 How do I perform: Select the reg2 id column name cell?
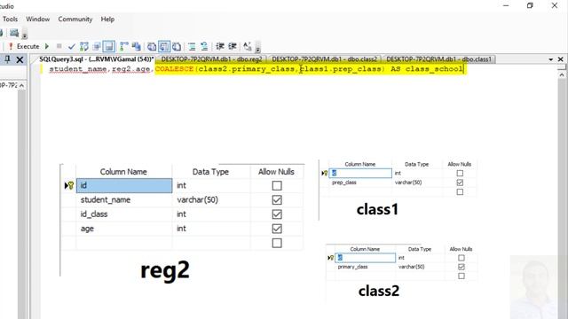point(124,185)
